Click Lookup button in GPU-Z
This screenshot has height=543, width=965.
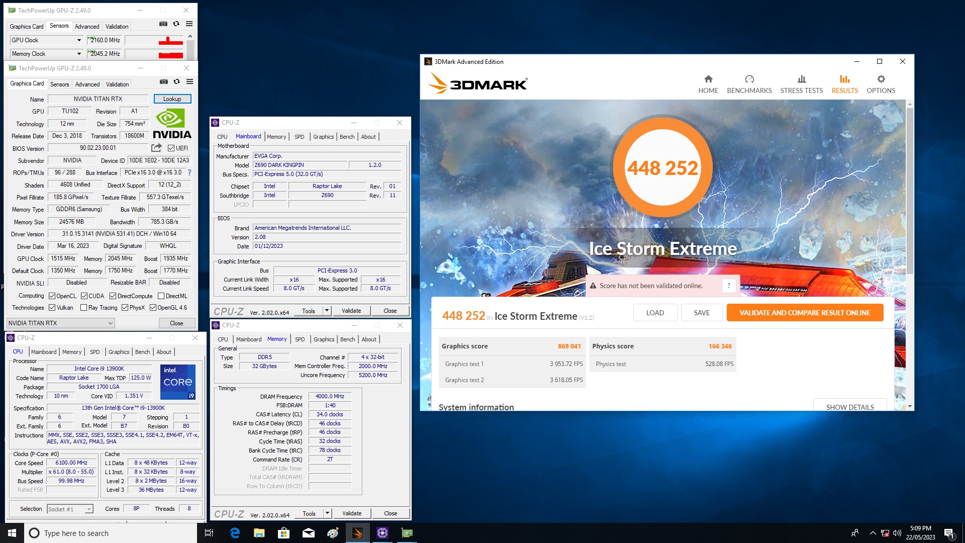pyautogui.click(x=172, y=99)
